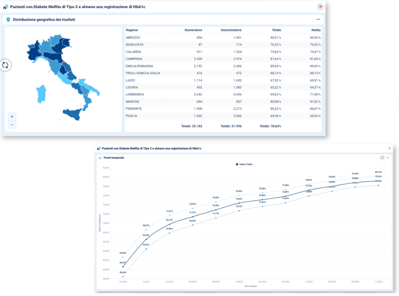The width and height of the screenshot is (399, 296).
Task: Sort table by Media column header
Action: click(x=315, y=30)
